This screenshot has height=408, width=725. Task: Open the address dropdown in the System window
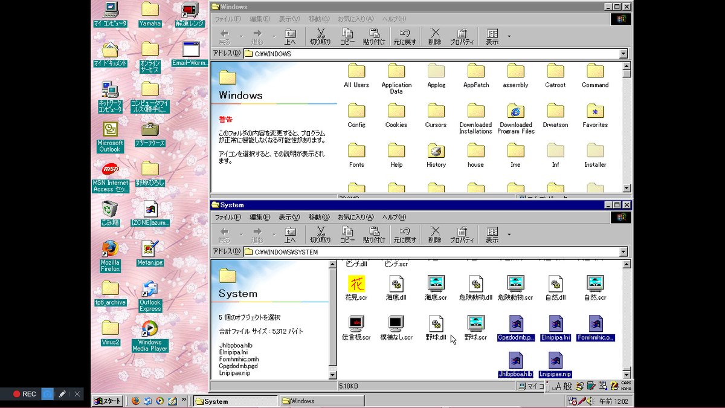(x=623, y=252)
